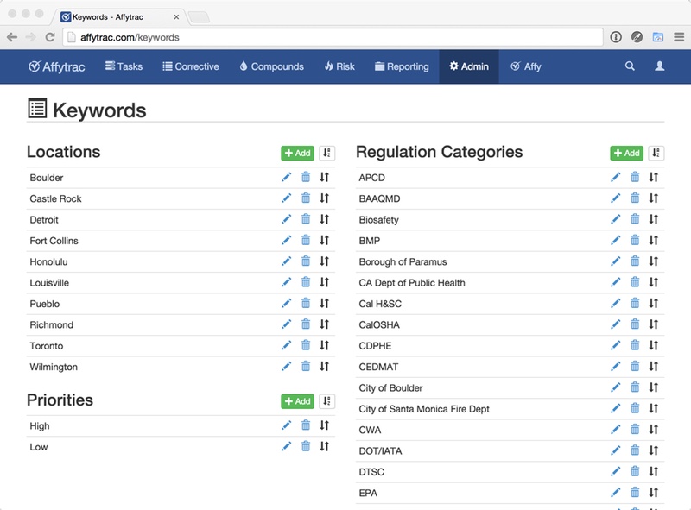The width and height of the screenshot is (691, 510).
Task: Add a new Regulation Category
Action: tap(627, 153)
